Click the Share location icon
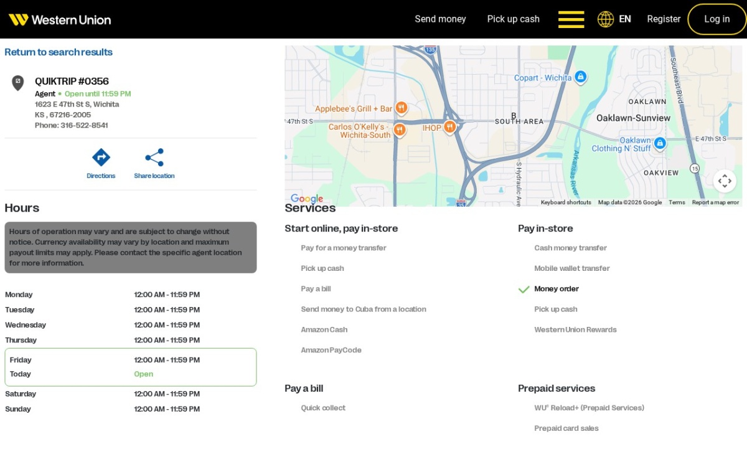Image resolution: width=747 pixels, height=467 pixels. (154, 157)
